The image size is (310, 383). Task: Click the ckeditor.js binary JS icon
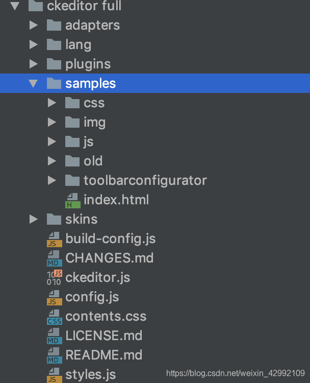[x=55, y=278]
